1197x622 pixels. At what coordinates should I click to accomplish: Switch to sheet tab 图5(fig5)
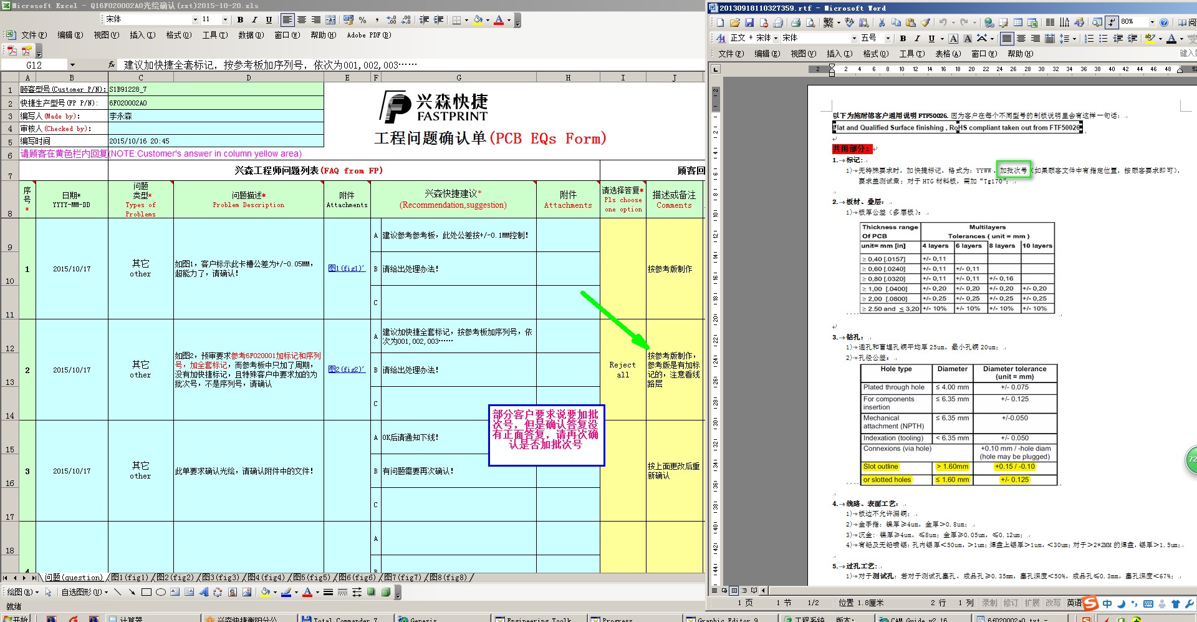[x=312, y=578]
